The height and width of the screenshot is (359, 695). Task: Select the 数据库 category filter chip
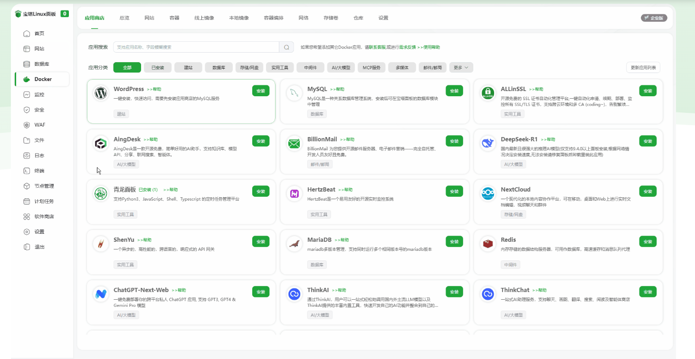coord(219,68)
